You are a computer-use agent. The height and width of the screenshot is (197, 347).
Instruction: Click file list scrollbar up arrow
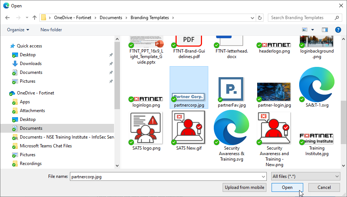(343, 39)
